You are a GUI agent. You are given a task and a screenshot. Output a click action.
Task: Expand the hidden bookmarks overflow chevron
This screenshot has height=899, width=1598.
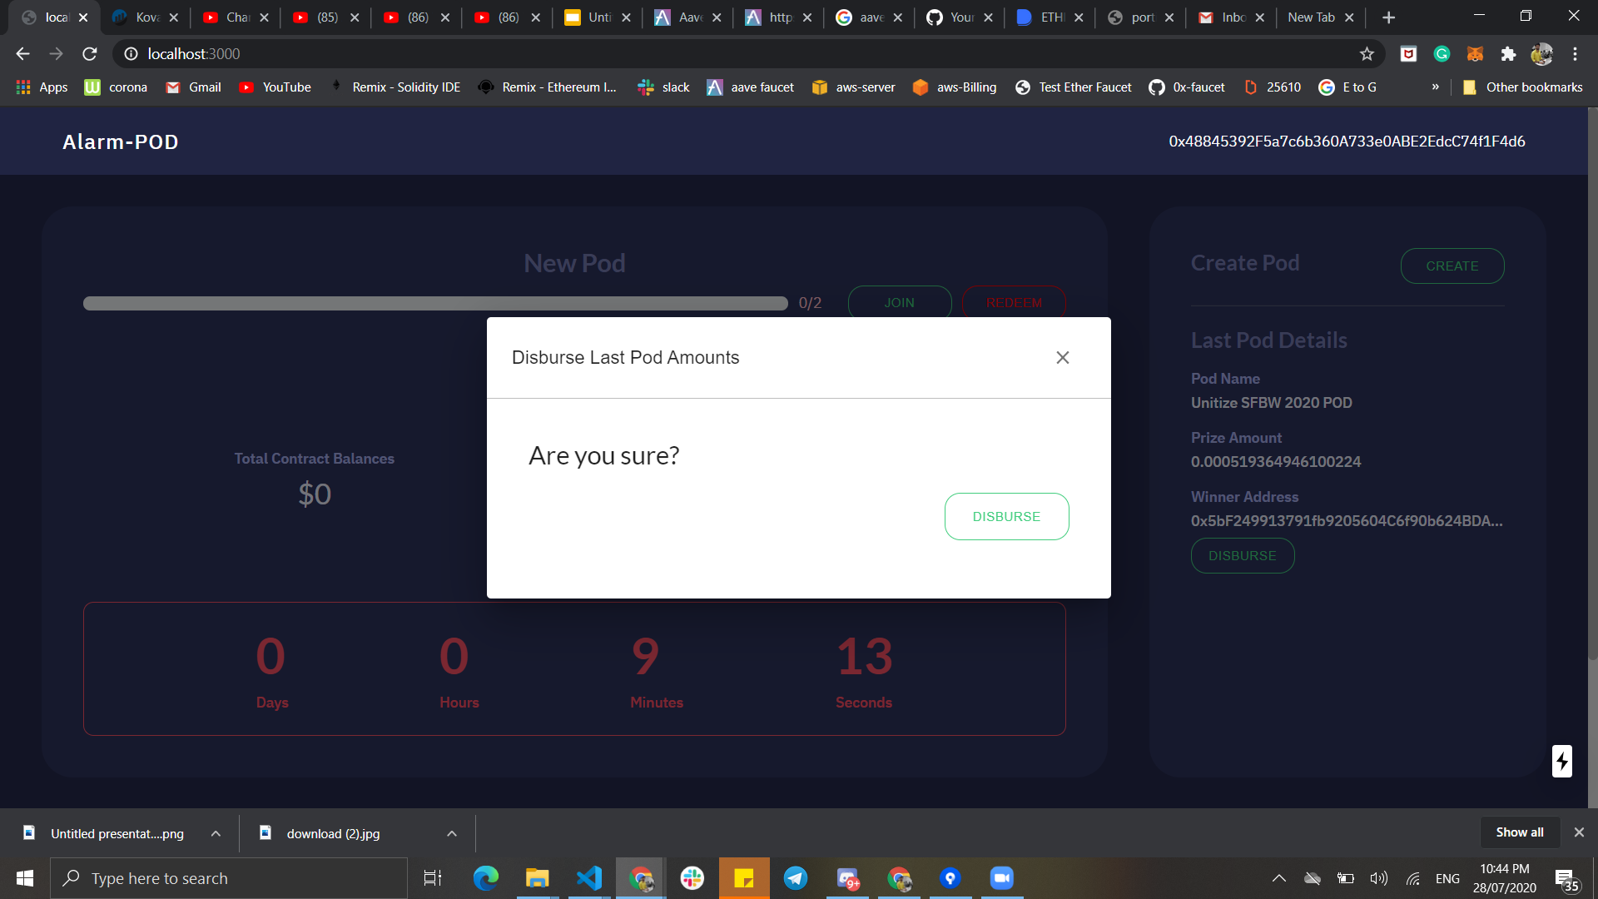(x=1435, y=87)
